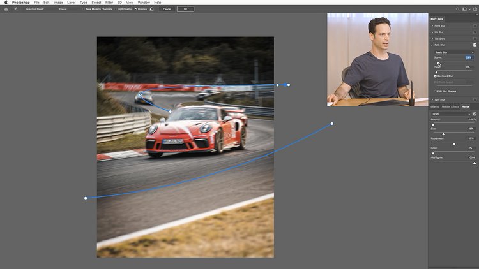Switch to the Effects tab

click(x=434, y=106)
